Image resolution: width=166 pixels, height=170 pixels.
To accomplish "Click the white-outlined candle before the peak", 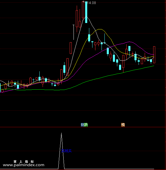I will point(74,32).
